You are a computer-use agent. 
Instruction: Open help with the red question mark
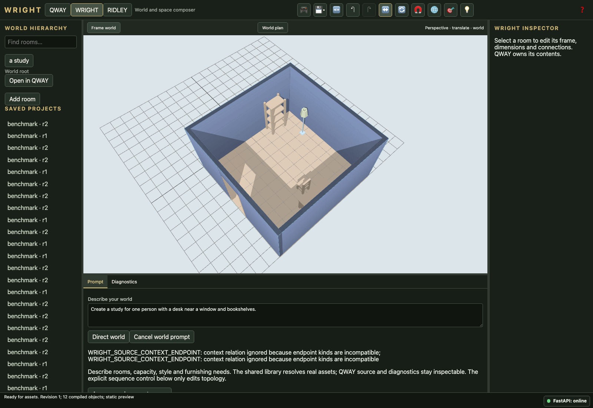click(582, 10)
